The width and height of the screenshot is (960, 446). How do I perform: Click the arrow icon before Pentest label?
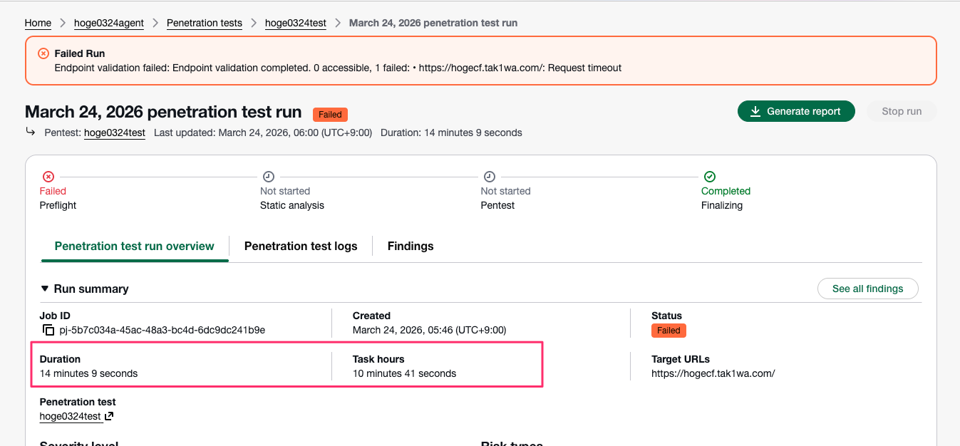pyautogui.click(x=31, y=132)
